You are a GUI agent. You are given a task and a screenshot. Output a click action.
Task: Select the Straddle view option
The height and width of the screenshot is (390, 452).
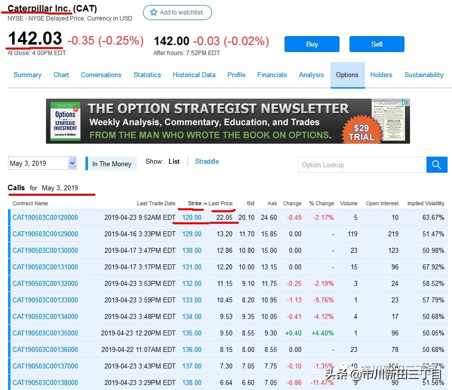click(206, 161)
